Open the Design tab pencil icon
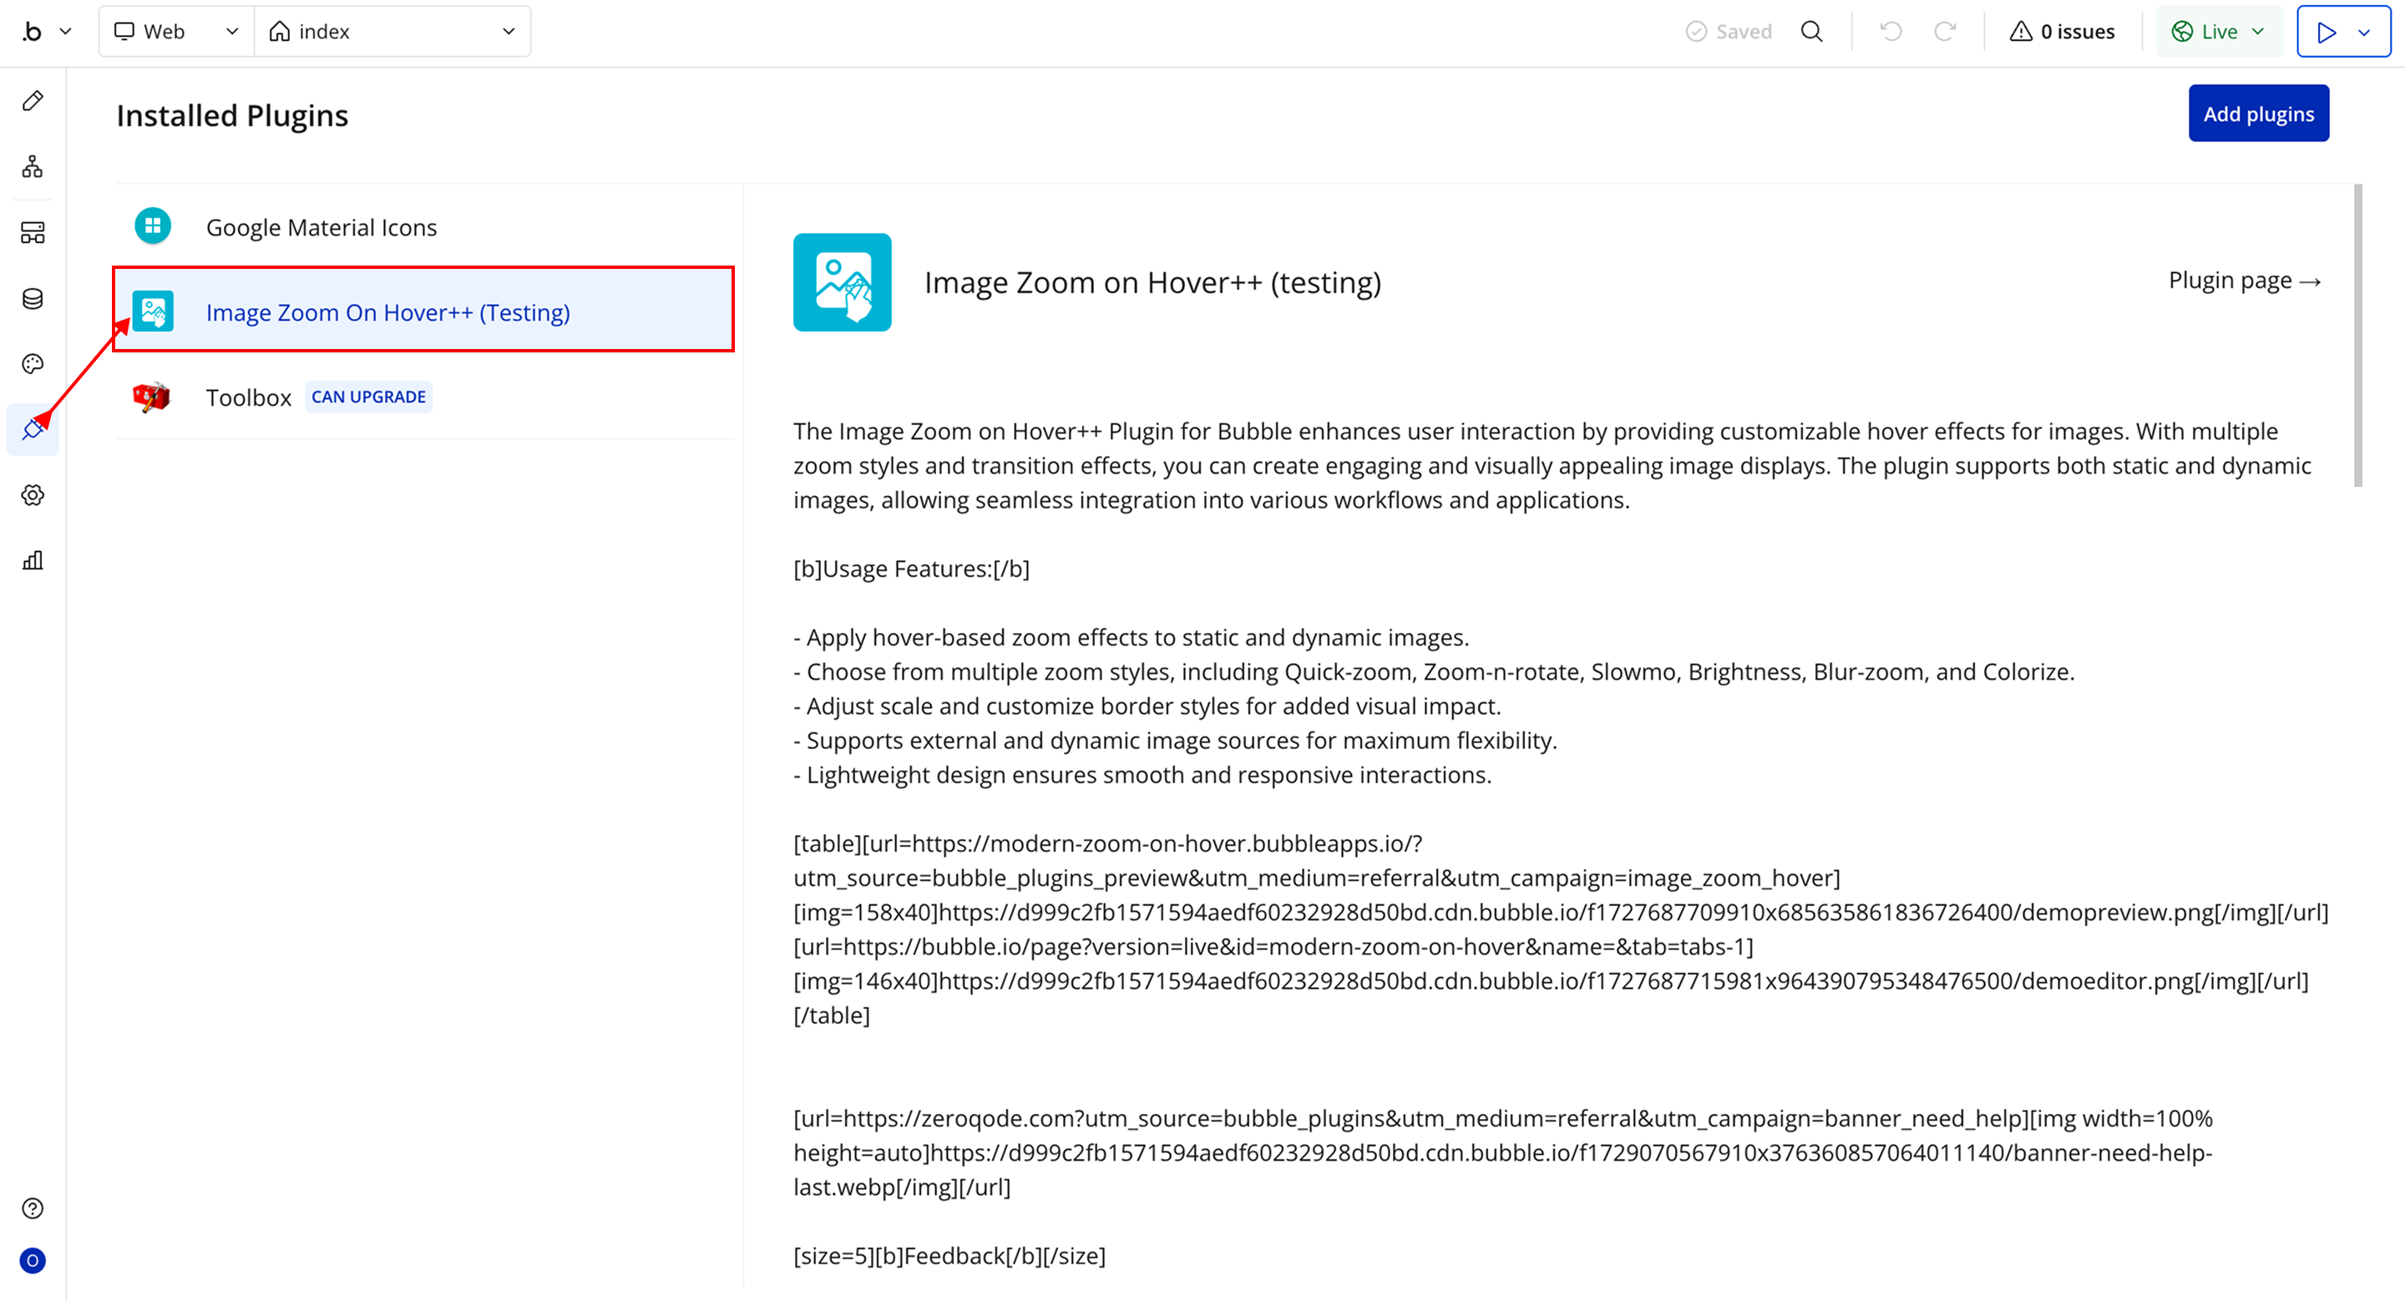Screen dimensions: 2405x1301 tap(33, 101)
